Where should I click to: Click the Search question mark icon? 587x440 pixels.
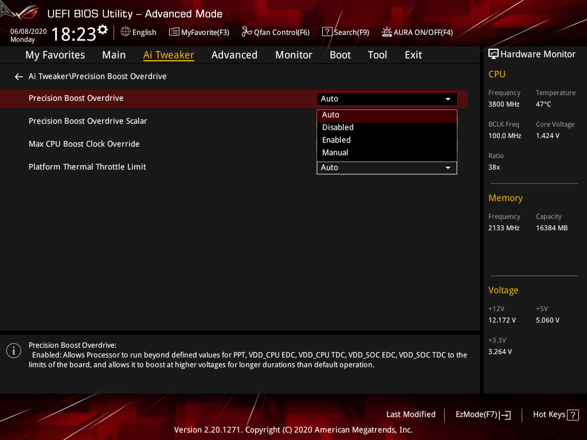(327, 32)
